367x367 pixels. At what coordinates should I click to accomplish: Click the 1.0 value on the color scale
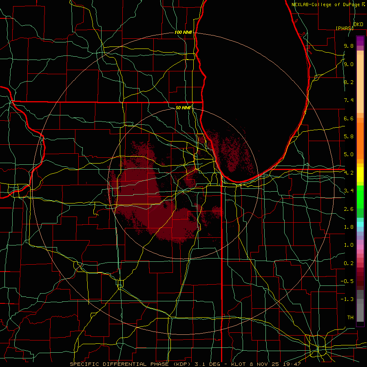point(349,245)
